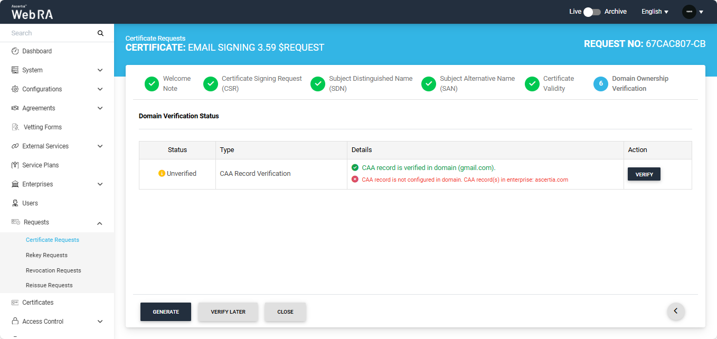
Task: Click the Service Plans icon
Action: pos(15,165)
